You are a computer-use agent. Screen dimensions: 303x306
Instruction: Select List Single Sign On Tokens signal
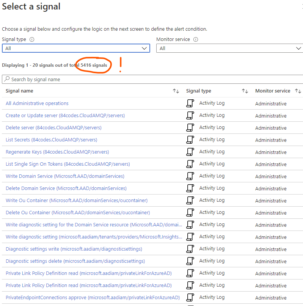pos(68,164)
